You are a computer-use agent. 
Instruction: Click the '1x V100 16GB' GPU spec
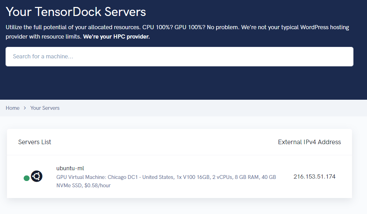[x=193, y=177]
